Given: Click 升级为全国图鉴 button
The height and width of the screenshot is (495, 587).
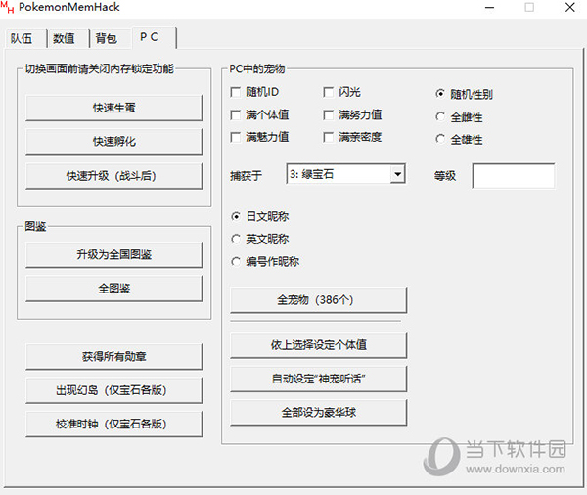Looking at the screenshot, I should pyautogui.click(x=114, y=255).
